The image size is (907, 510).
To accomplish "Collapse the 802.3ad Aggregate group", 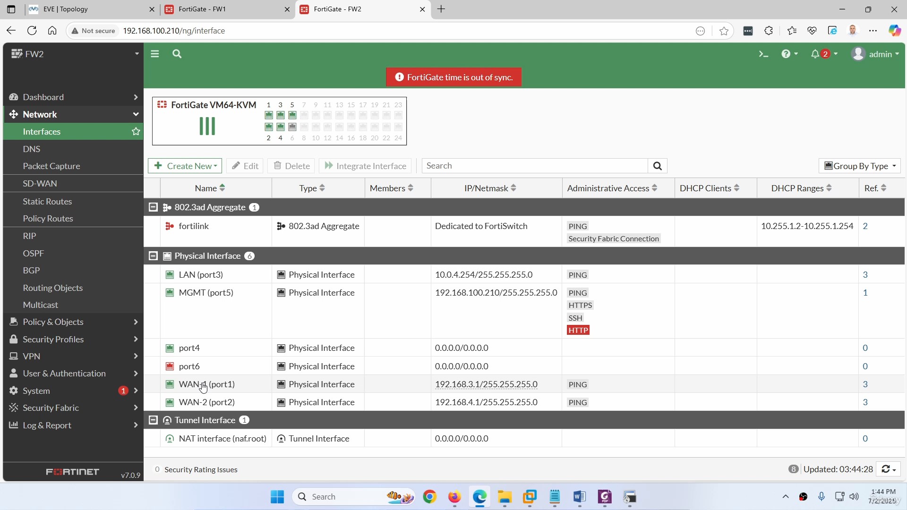I will point(153,207).
